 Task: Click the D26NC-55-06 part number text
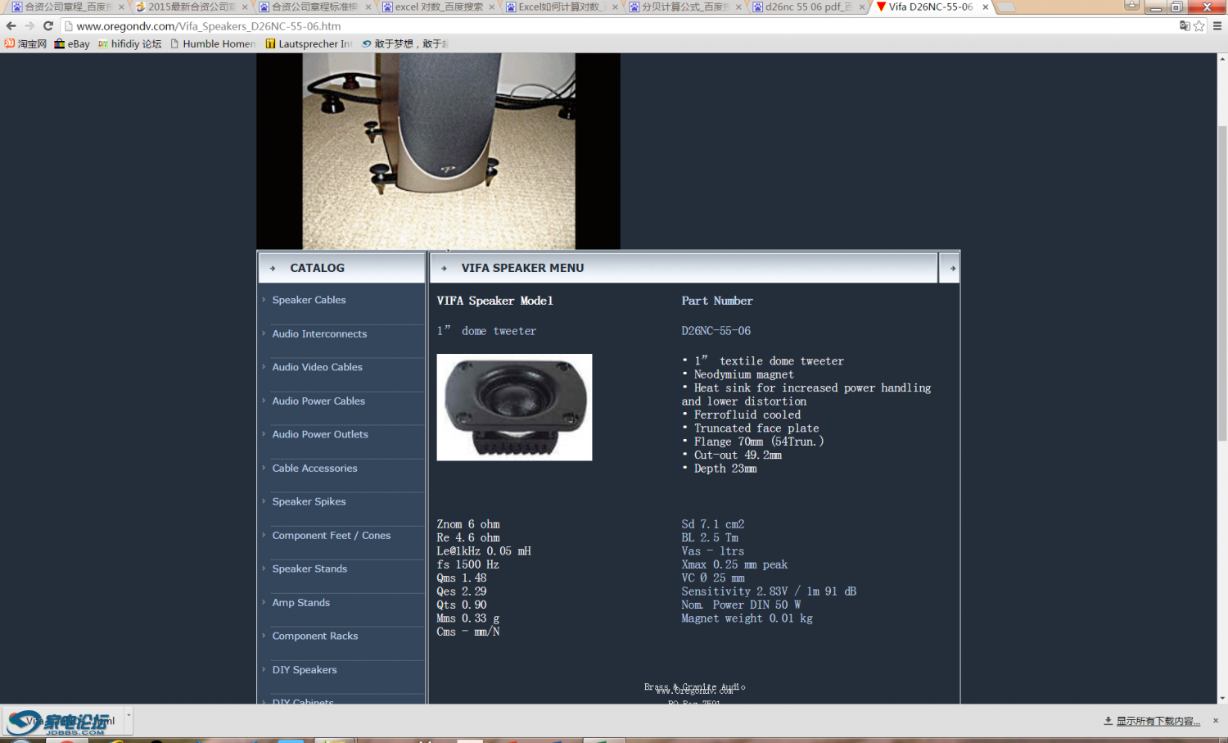[x=716, y=331]
